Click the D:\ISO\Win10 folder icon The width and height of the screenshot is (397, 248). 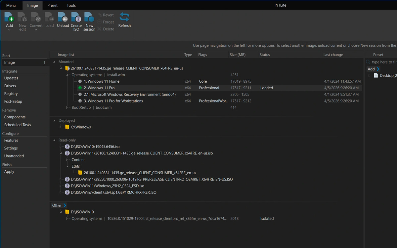click(67, 212)
